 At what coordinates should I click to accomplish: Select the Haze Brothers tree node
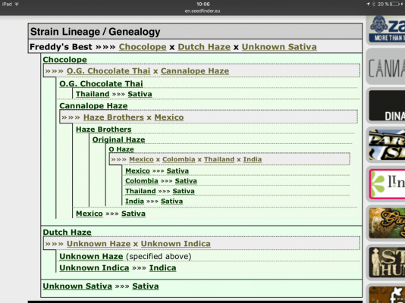pos(104,130)
